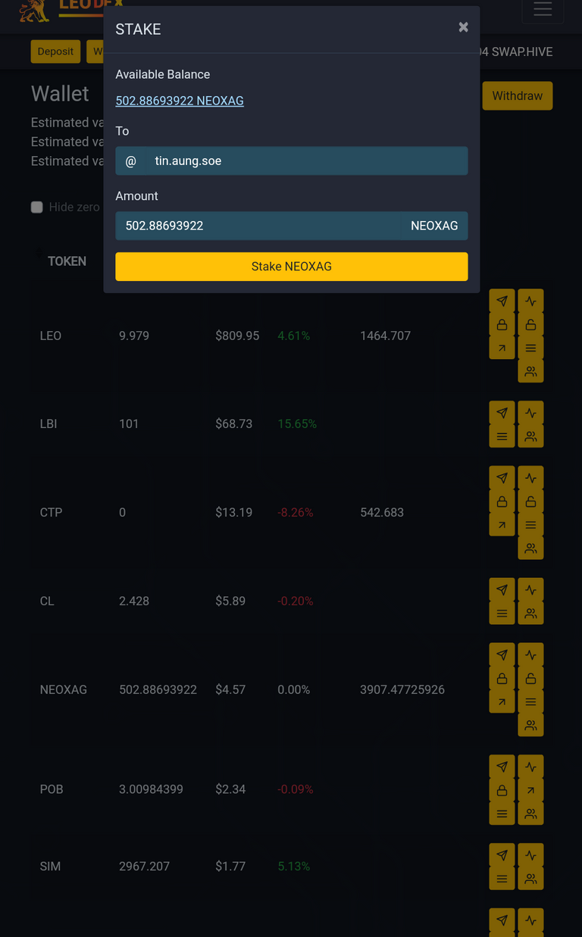The width and height of the screenshot is (582, 937).
Task: Open the history list icon for CTP
Action: pos(530,524)
